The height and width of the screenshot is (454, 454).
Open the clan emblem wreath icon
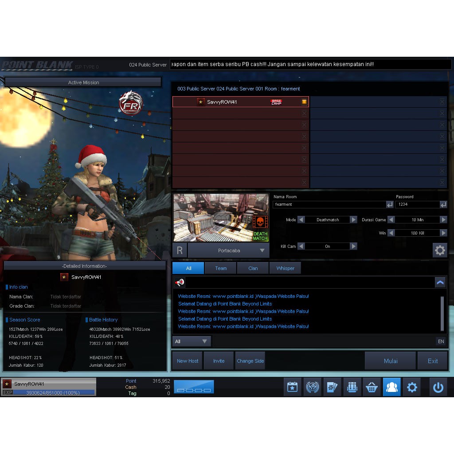313,387
